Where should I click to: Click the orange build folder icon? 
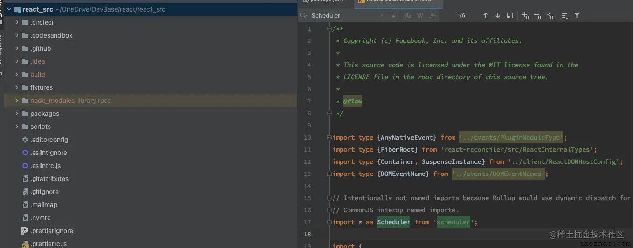pyautogui.click(x=25, y=74)
